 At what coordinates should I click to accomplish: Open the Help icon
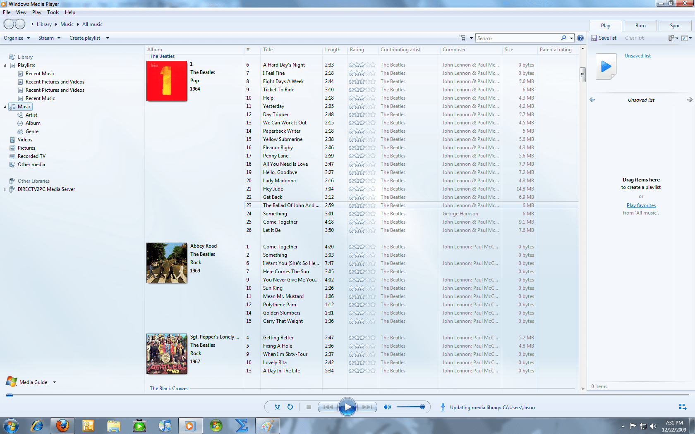point(580,38)
